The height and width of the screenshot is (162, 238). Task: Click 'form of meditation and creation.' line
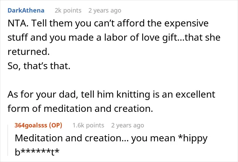coord(80,108)
